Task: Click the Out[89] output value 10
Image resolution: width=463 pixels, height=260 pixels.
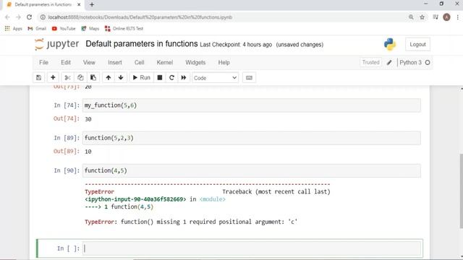Action: 88,152
